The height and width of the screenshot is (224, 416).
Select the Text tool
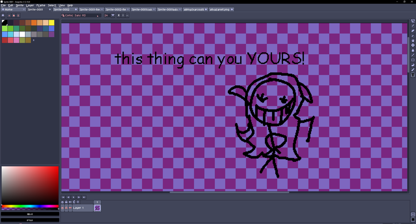coord(413,75)
